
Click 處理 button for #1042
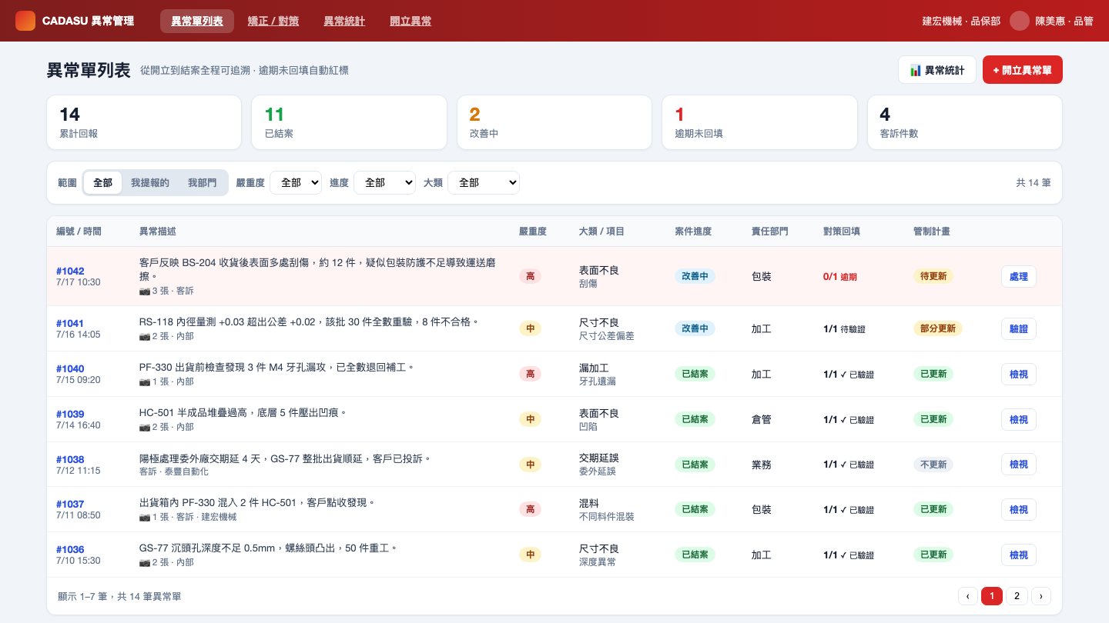[x=1019, y=277]
